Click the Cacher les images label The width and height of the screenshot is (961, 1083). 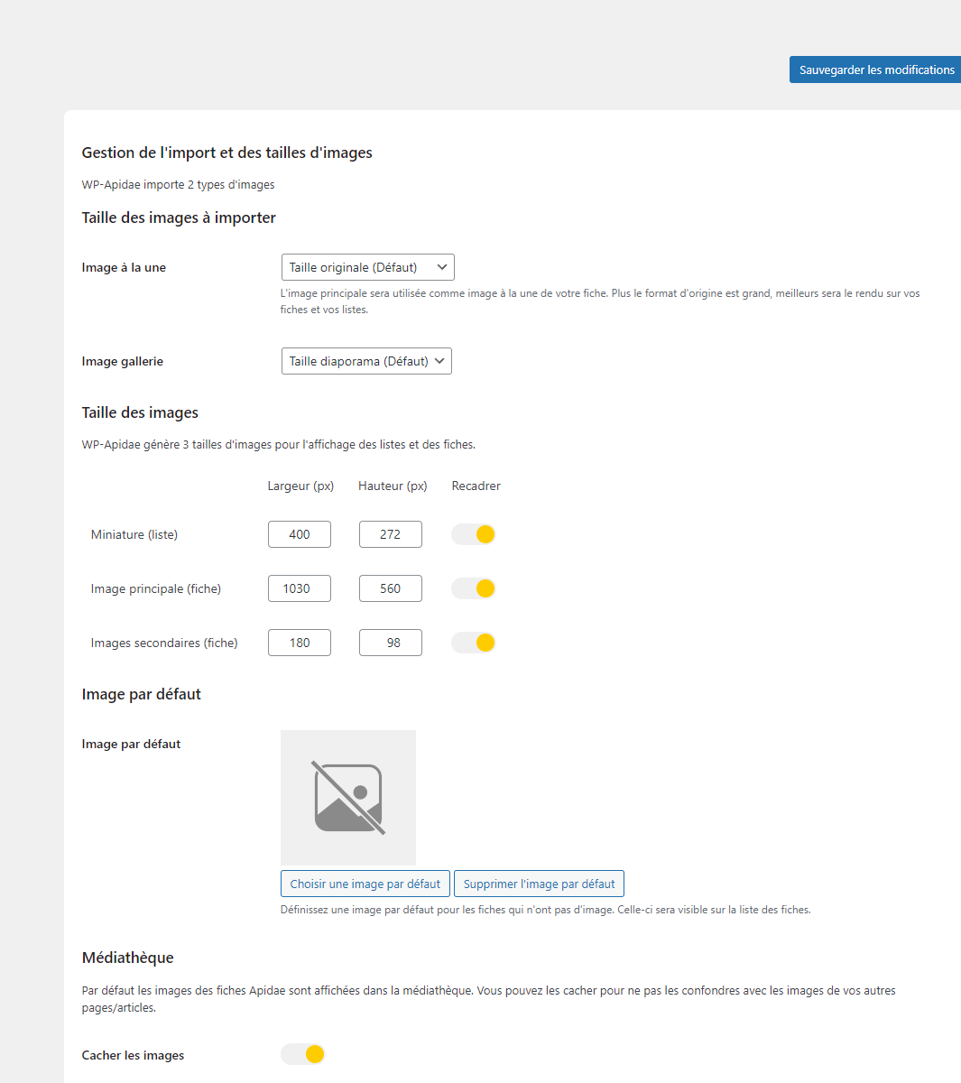(133, 1055)
